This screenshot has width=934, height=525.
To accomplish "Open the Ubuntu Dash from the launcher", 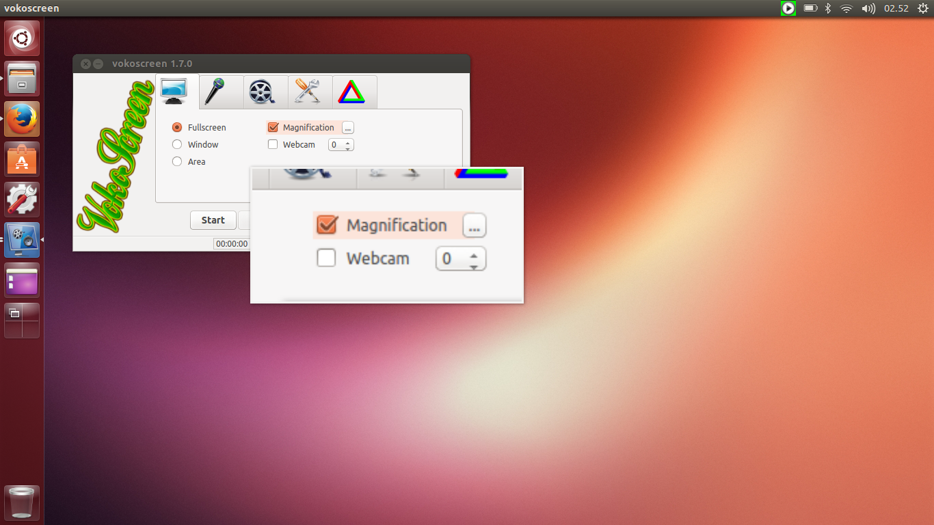I will pos(22,38).
